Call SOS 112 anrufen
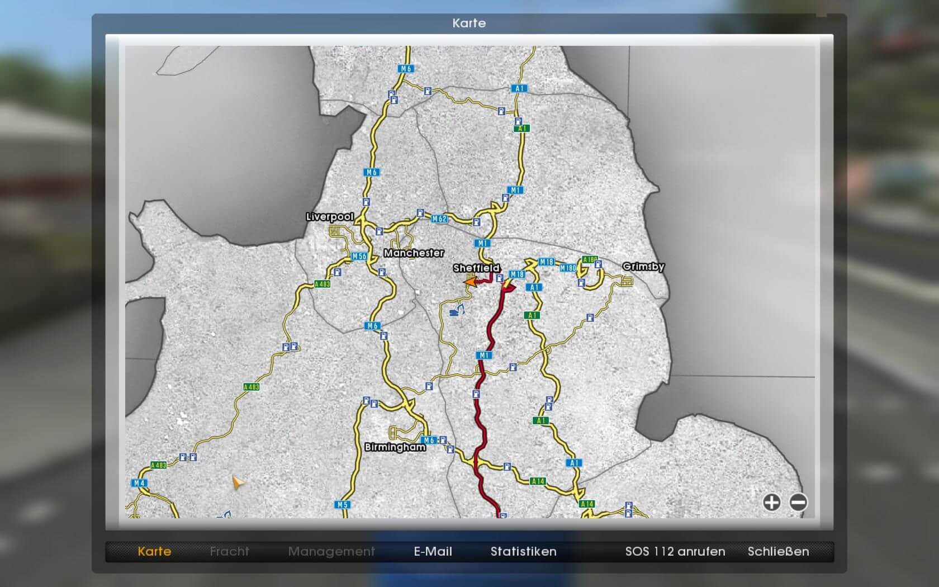The width and height of the screenshot is (939, 587). point(675,551)
